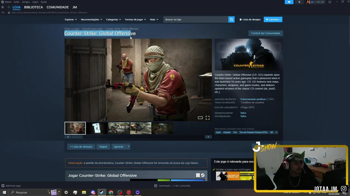
Task: Open the COMUNIDADE tab
Action: (57, 7)
